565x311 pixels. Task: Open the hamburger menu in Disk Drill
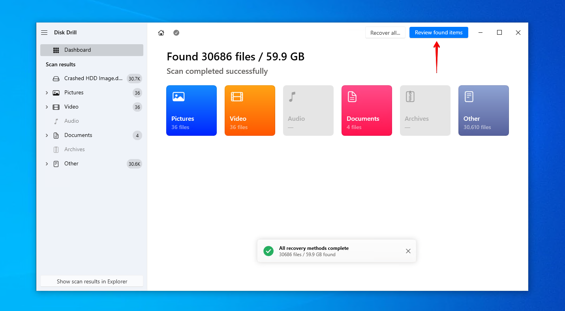44,32
